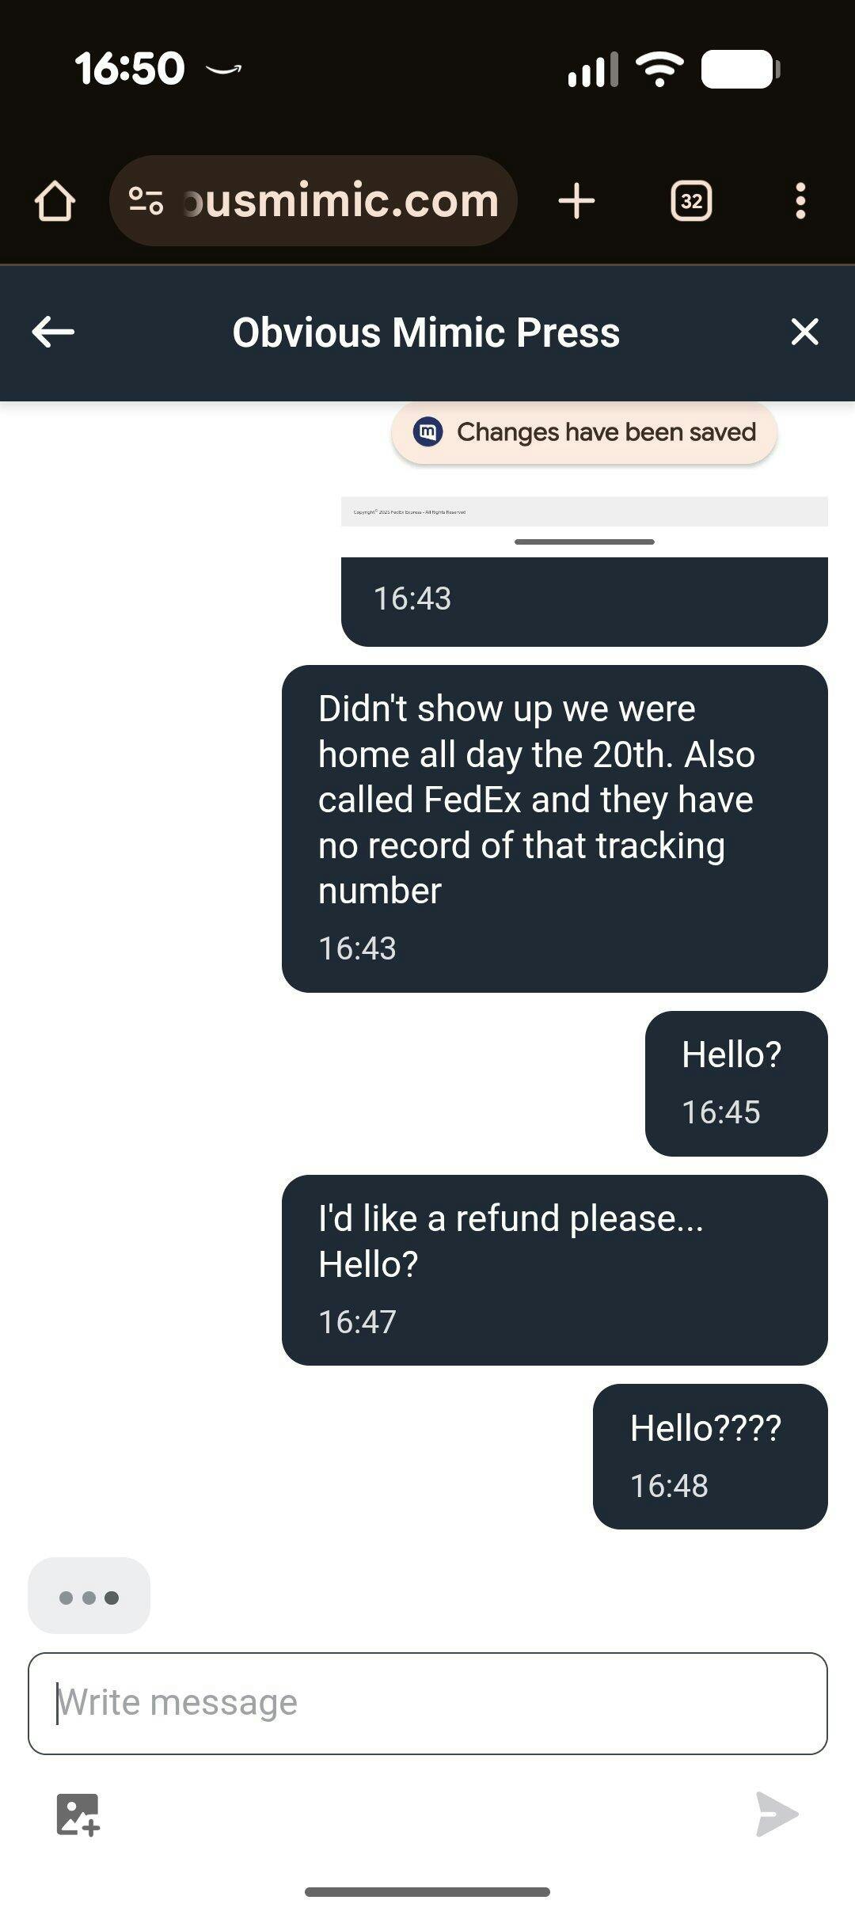Close the Obvious Mimic Press chat
Image resolution: width=855 pixels, height=1919 pixels.
pos(804,332)
